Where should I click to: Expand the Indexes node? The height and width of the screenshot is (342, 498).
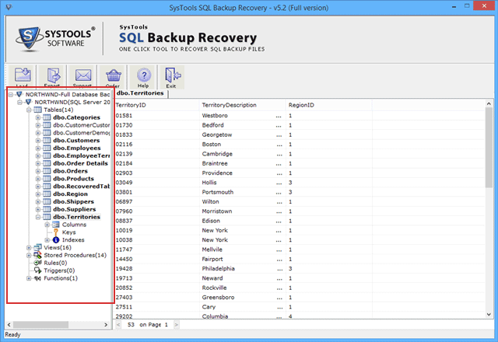[x=47, y=240]
